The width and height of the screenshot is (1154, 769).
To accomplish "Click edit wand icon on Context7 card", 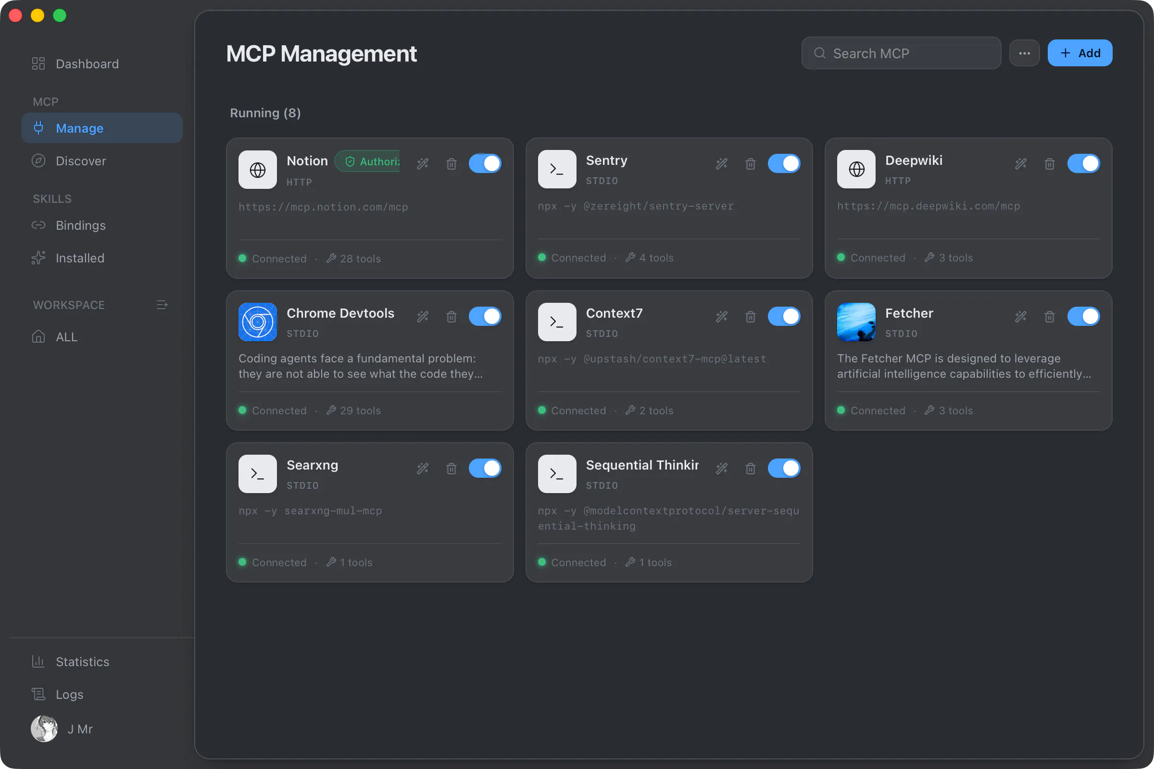I will 722,317.
